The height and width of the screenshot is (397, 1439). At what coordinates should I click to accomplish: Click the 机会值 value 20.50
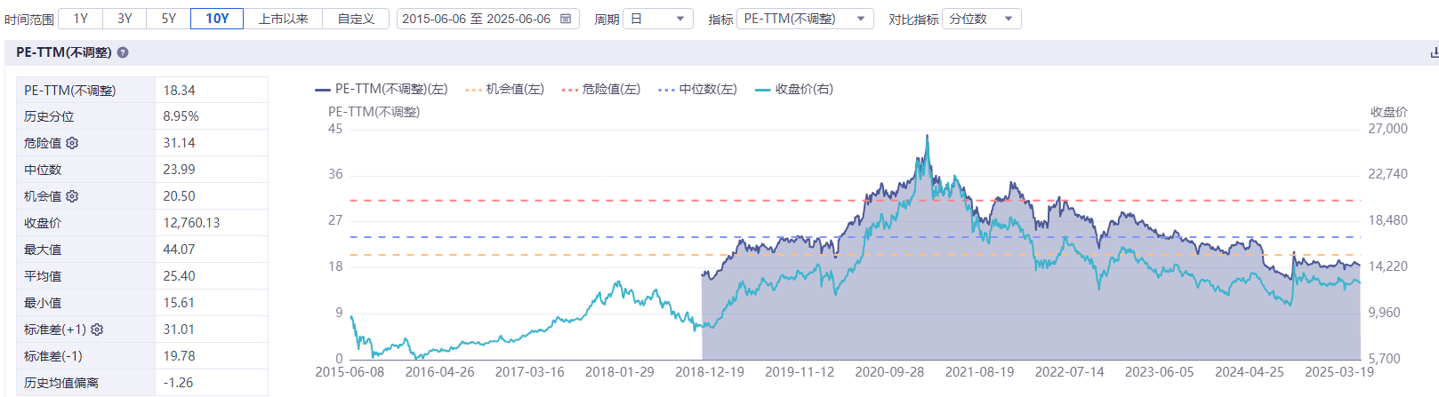[180, 196]
